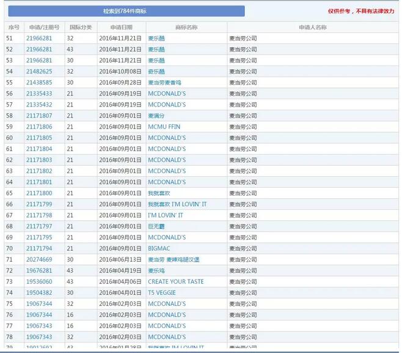Click date cell 2016年10月08日
405x353 pixels.
point(120,72)
